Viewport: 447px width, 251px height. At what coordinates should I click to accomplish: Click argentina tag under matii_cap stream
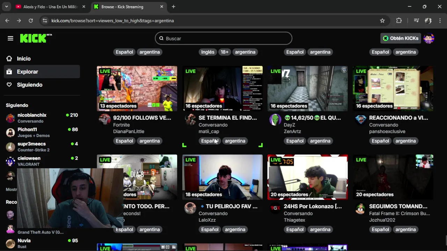point(235,141)
